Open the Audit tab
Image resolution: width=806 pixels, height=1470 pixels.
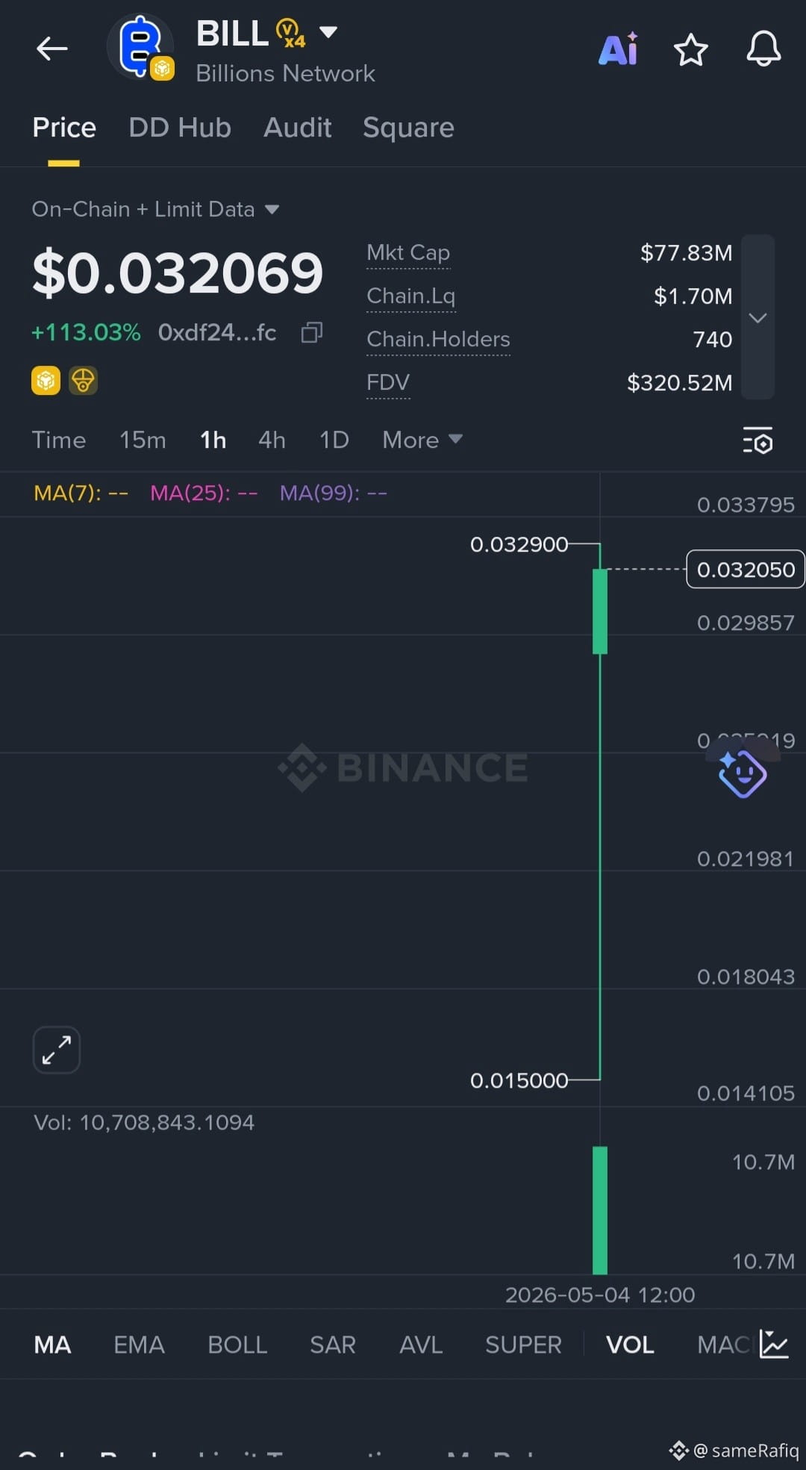tap(297, 128)
